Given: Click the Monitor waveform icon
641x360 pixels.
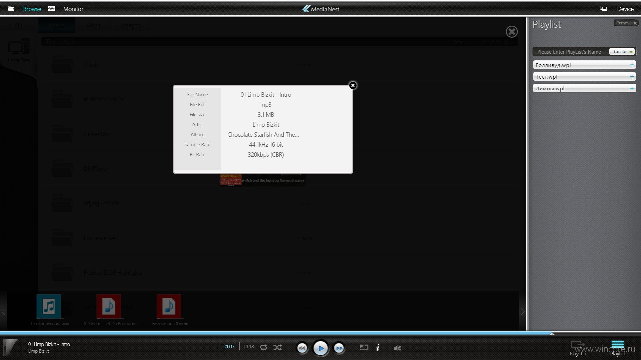Looking at the screenshot, I should point(51,9).
